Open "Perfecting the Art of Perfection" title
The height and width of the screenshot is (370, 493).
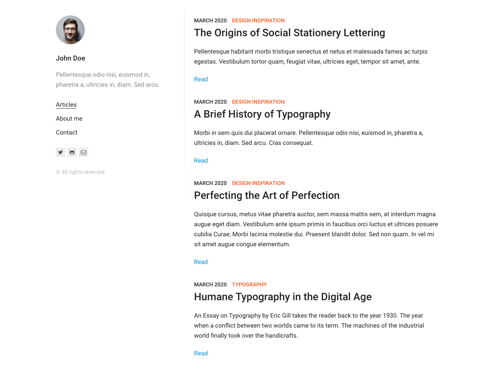[267, 195]
